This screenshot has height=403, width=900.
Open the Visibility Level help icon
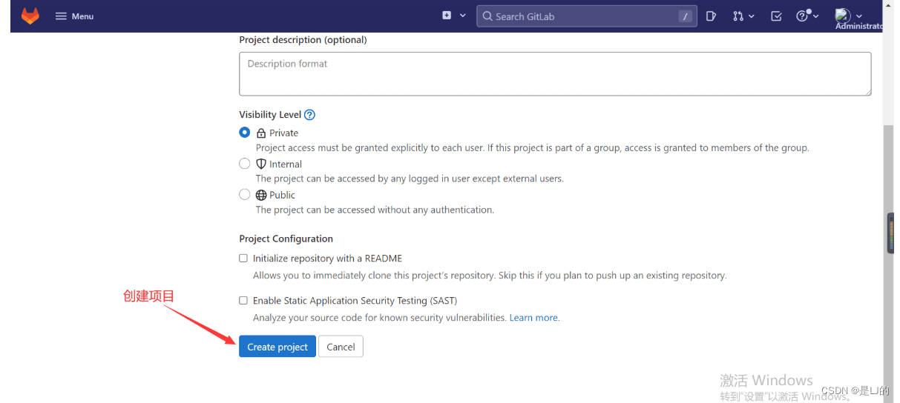(x=310, y=115)
